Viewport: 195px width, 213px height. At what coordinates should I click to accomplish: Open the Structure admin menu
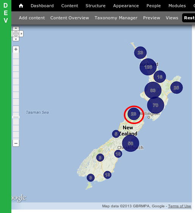coord(95,6)
